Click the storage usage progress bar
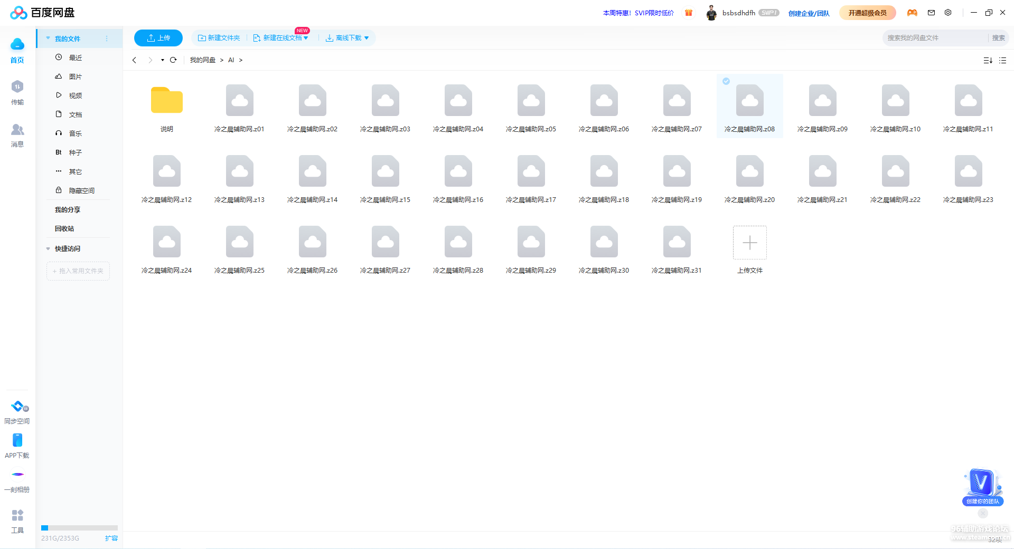 click(x=79, y=528)
